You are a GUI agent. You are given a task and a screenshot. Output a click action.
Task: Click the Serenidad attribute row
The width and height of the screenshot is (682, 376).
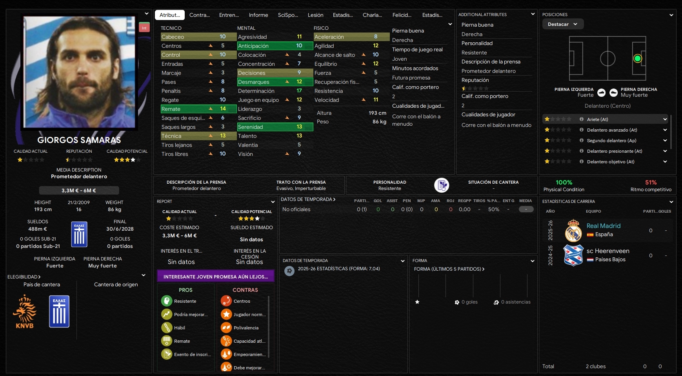(x=275, y=127)
